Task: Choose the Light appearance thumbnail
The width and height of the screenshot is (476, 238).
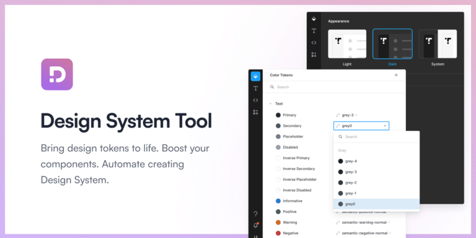Action: [347, 44]
